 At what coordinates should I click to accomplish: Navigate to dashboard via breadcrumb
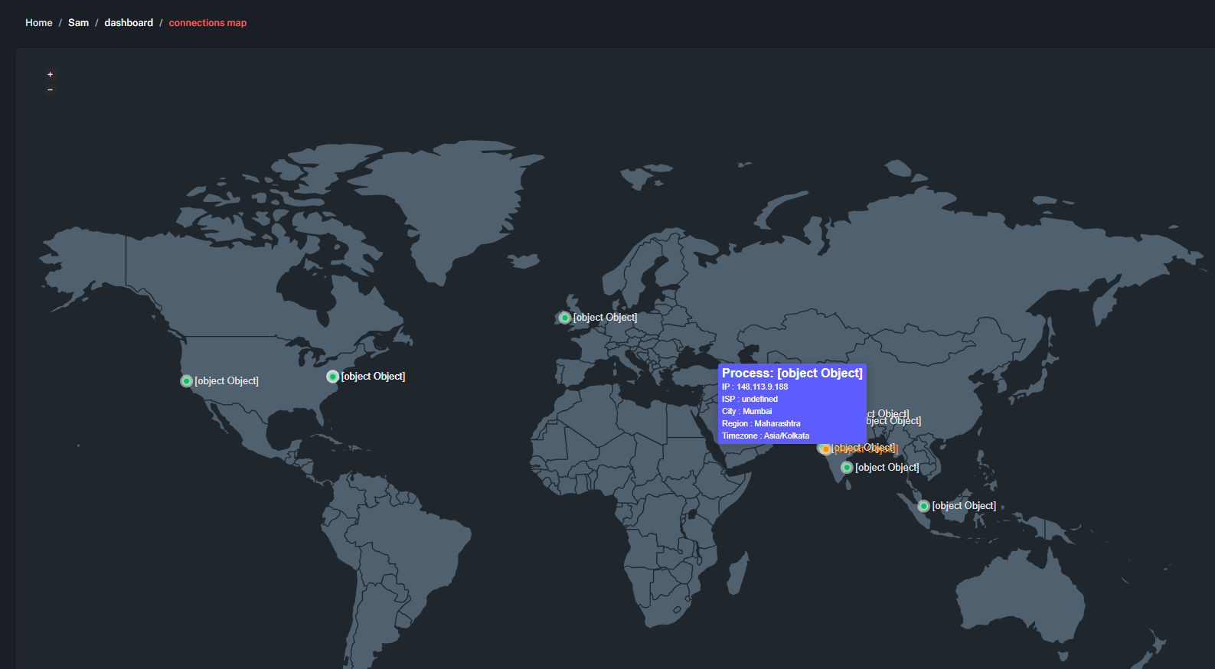[129, 23]
